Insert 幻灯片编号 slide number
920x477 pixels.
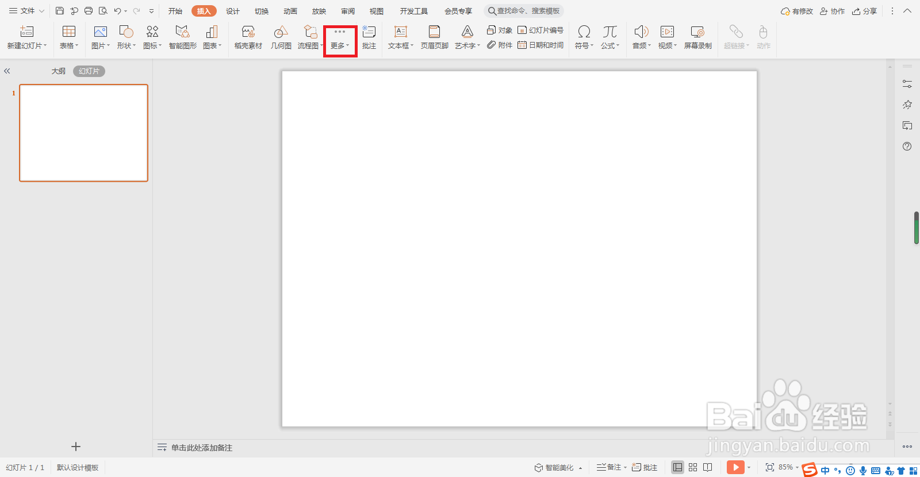click(x=540, y=30)
